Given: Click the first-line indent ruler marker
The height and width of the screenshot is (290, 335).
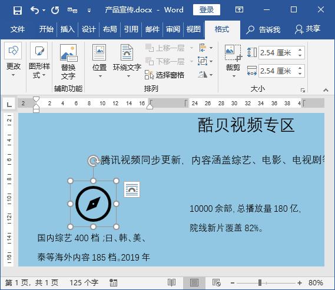Looking at the screenshot, I should (x=36, y=99).
